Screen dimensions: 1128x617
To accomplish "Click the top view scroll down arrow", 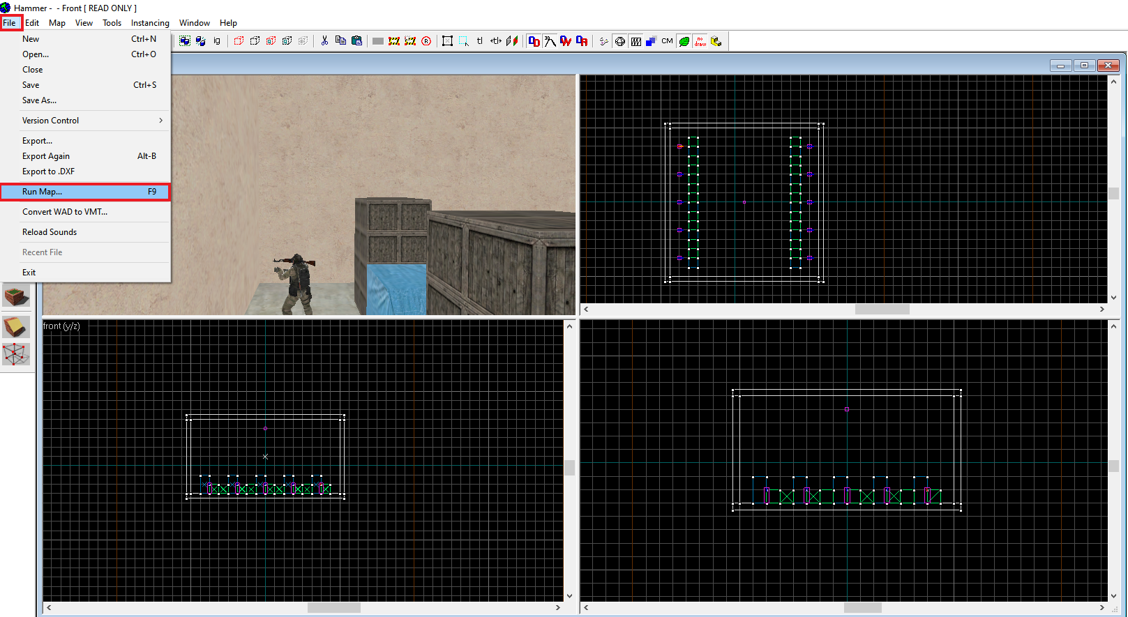I will pyautogui.click(x=1113, y=297).
